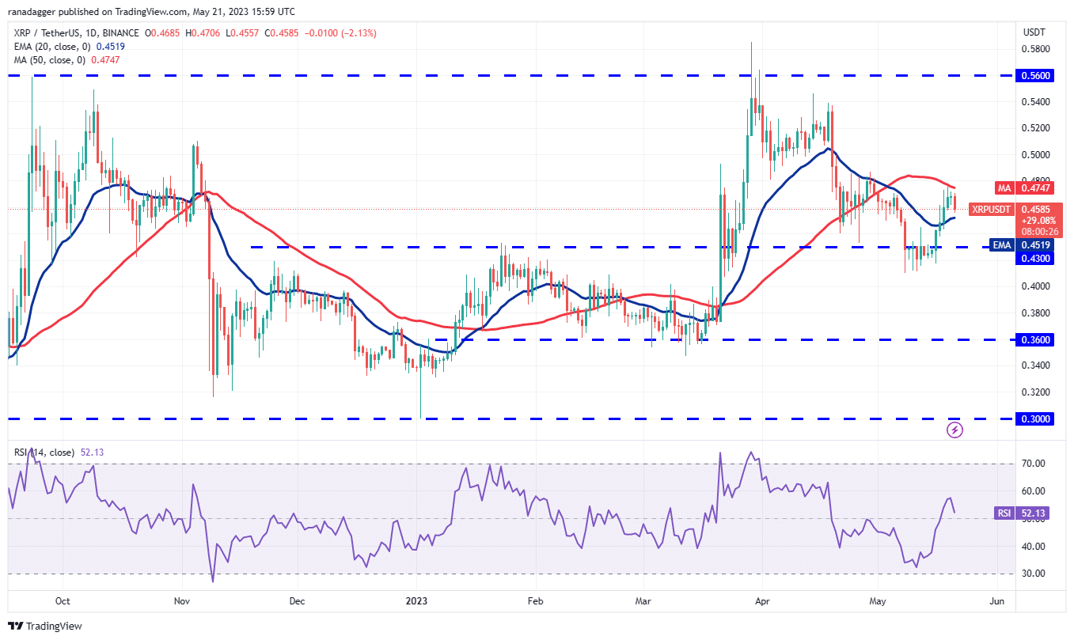Image resolution: width=1074 pixels, height=640 pixels.
Task: Click the 0.5400 price axis label
Action: click(x=1038, y=102)
